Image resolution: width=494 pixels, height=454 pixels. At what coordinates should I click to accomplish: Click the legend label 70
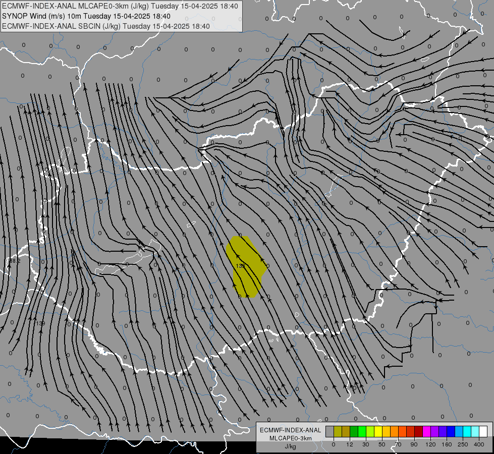pos(398,444)
